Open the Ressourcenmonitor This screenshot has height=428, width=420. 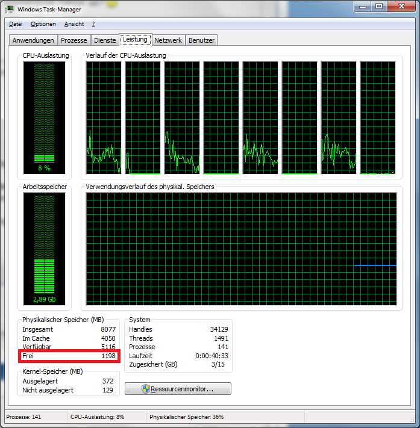[178, 389]
